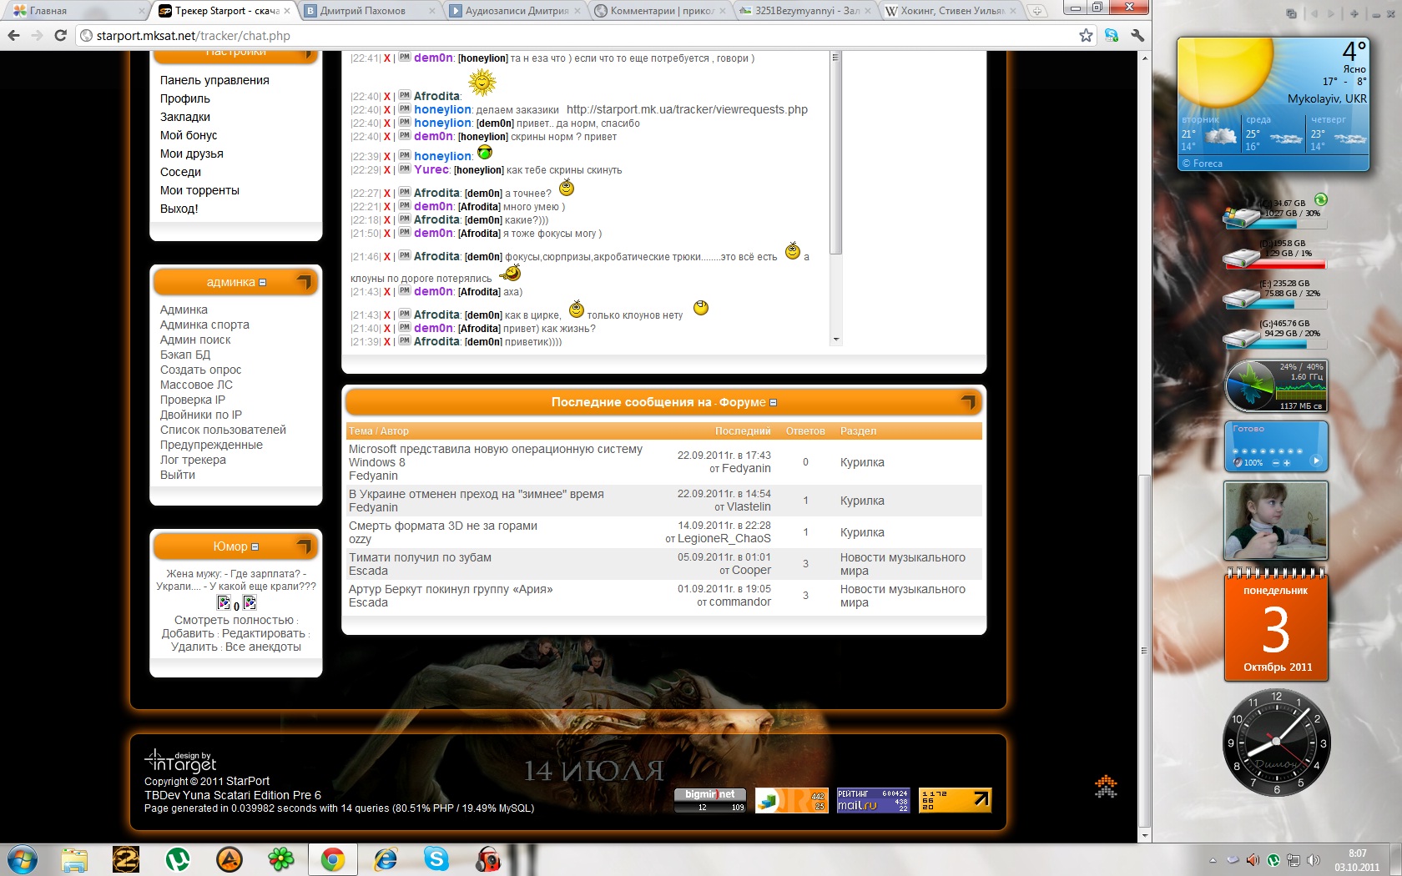Click the child photo gadget thumbnail
This screenshot has width=1402, height=876.
(x=1275, y=521)
